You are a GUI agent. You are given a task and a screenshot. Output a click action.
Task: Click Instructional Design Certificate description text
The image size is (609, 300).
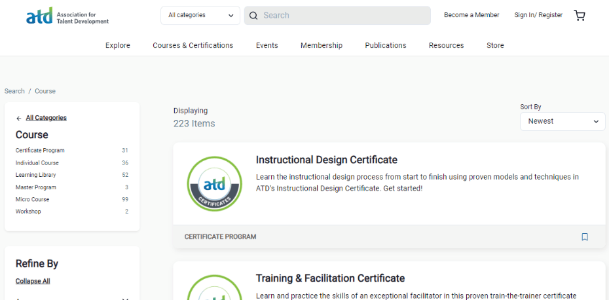pos(418,183)
